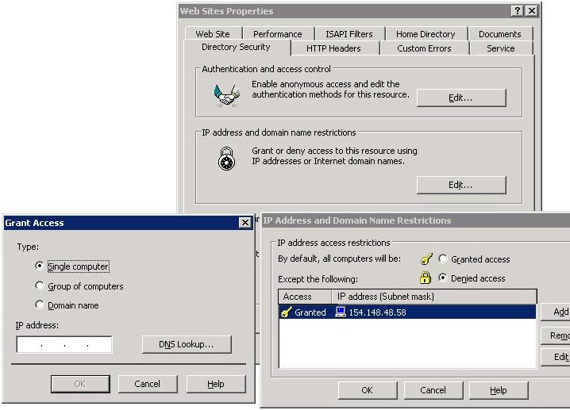Set default to Denied access
This screenshot has height=410, width=570.
tap(443, 278)
